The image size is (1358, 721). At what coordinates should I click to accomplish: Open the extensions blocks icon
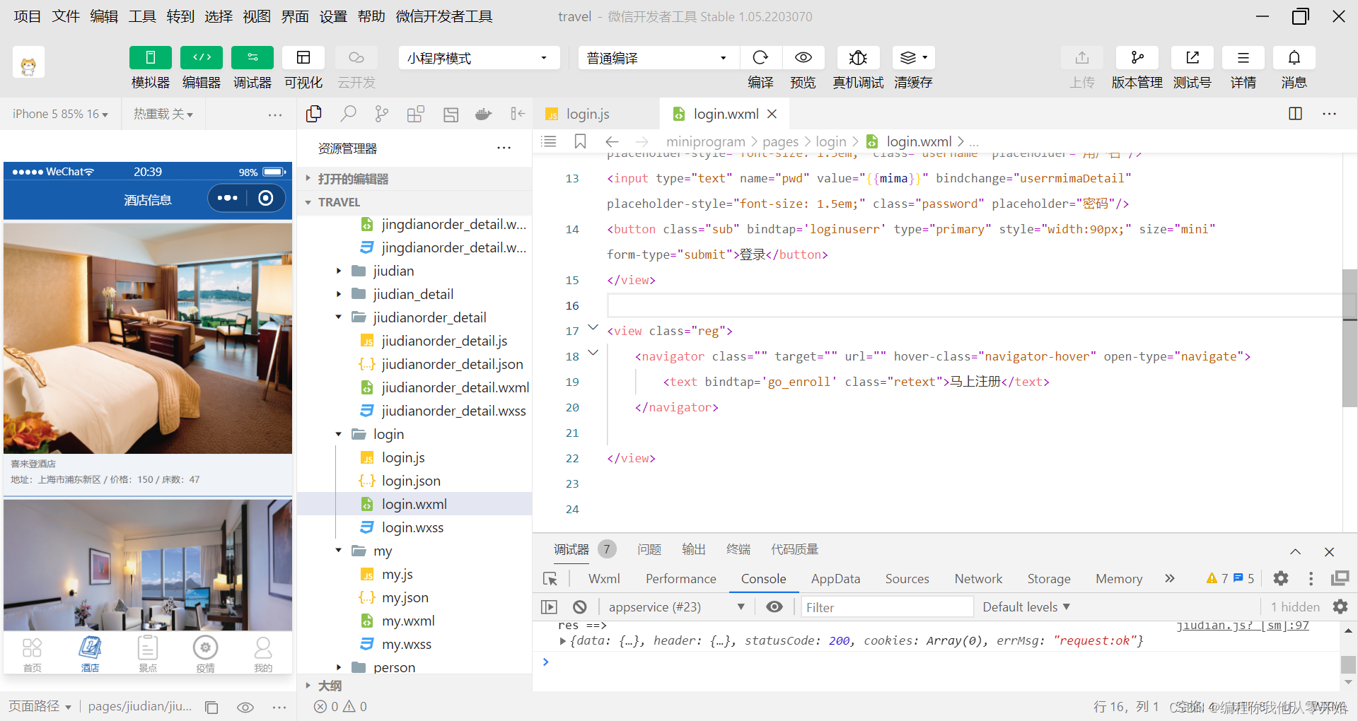tap(416, 114)
